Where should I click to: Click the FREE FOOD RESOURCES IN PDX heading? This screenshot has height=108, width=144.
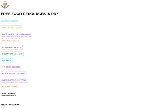point(30,14)
